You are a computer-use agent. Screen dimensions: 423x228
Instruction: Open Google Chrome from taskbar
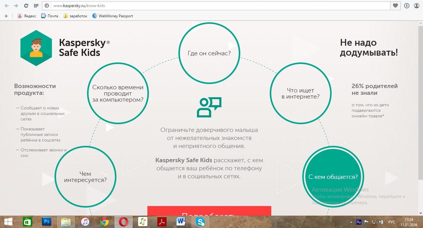[104, 222]
